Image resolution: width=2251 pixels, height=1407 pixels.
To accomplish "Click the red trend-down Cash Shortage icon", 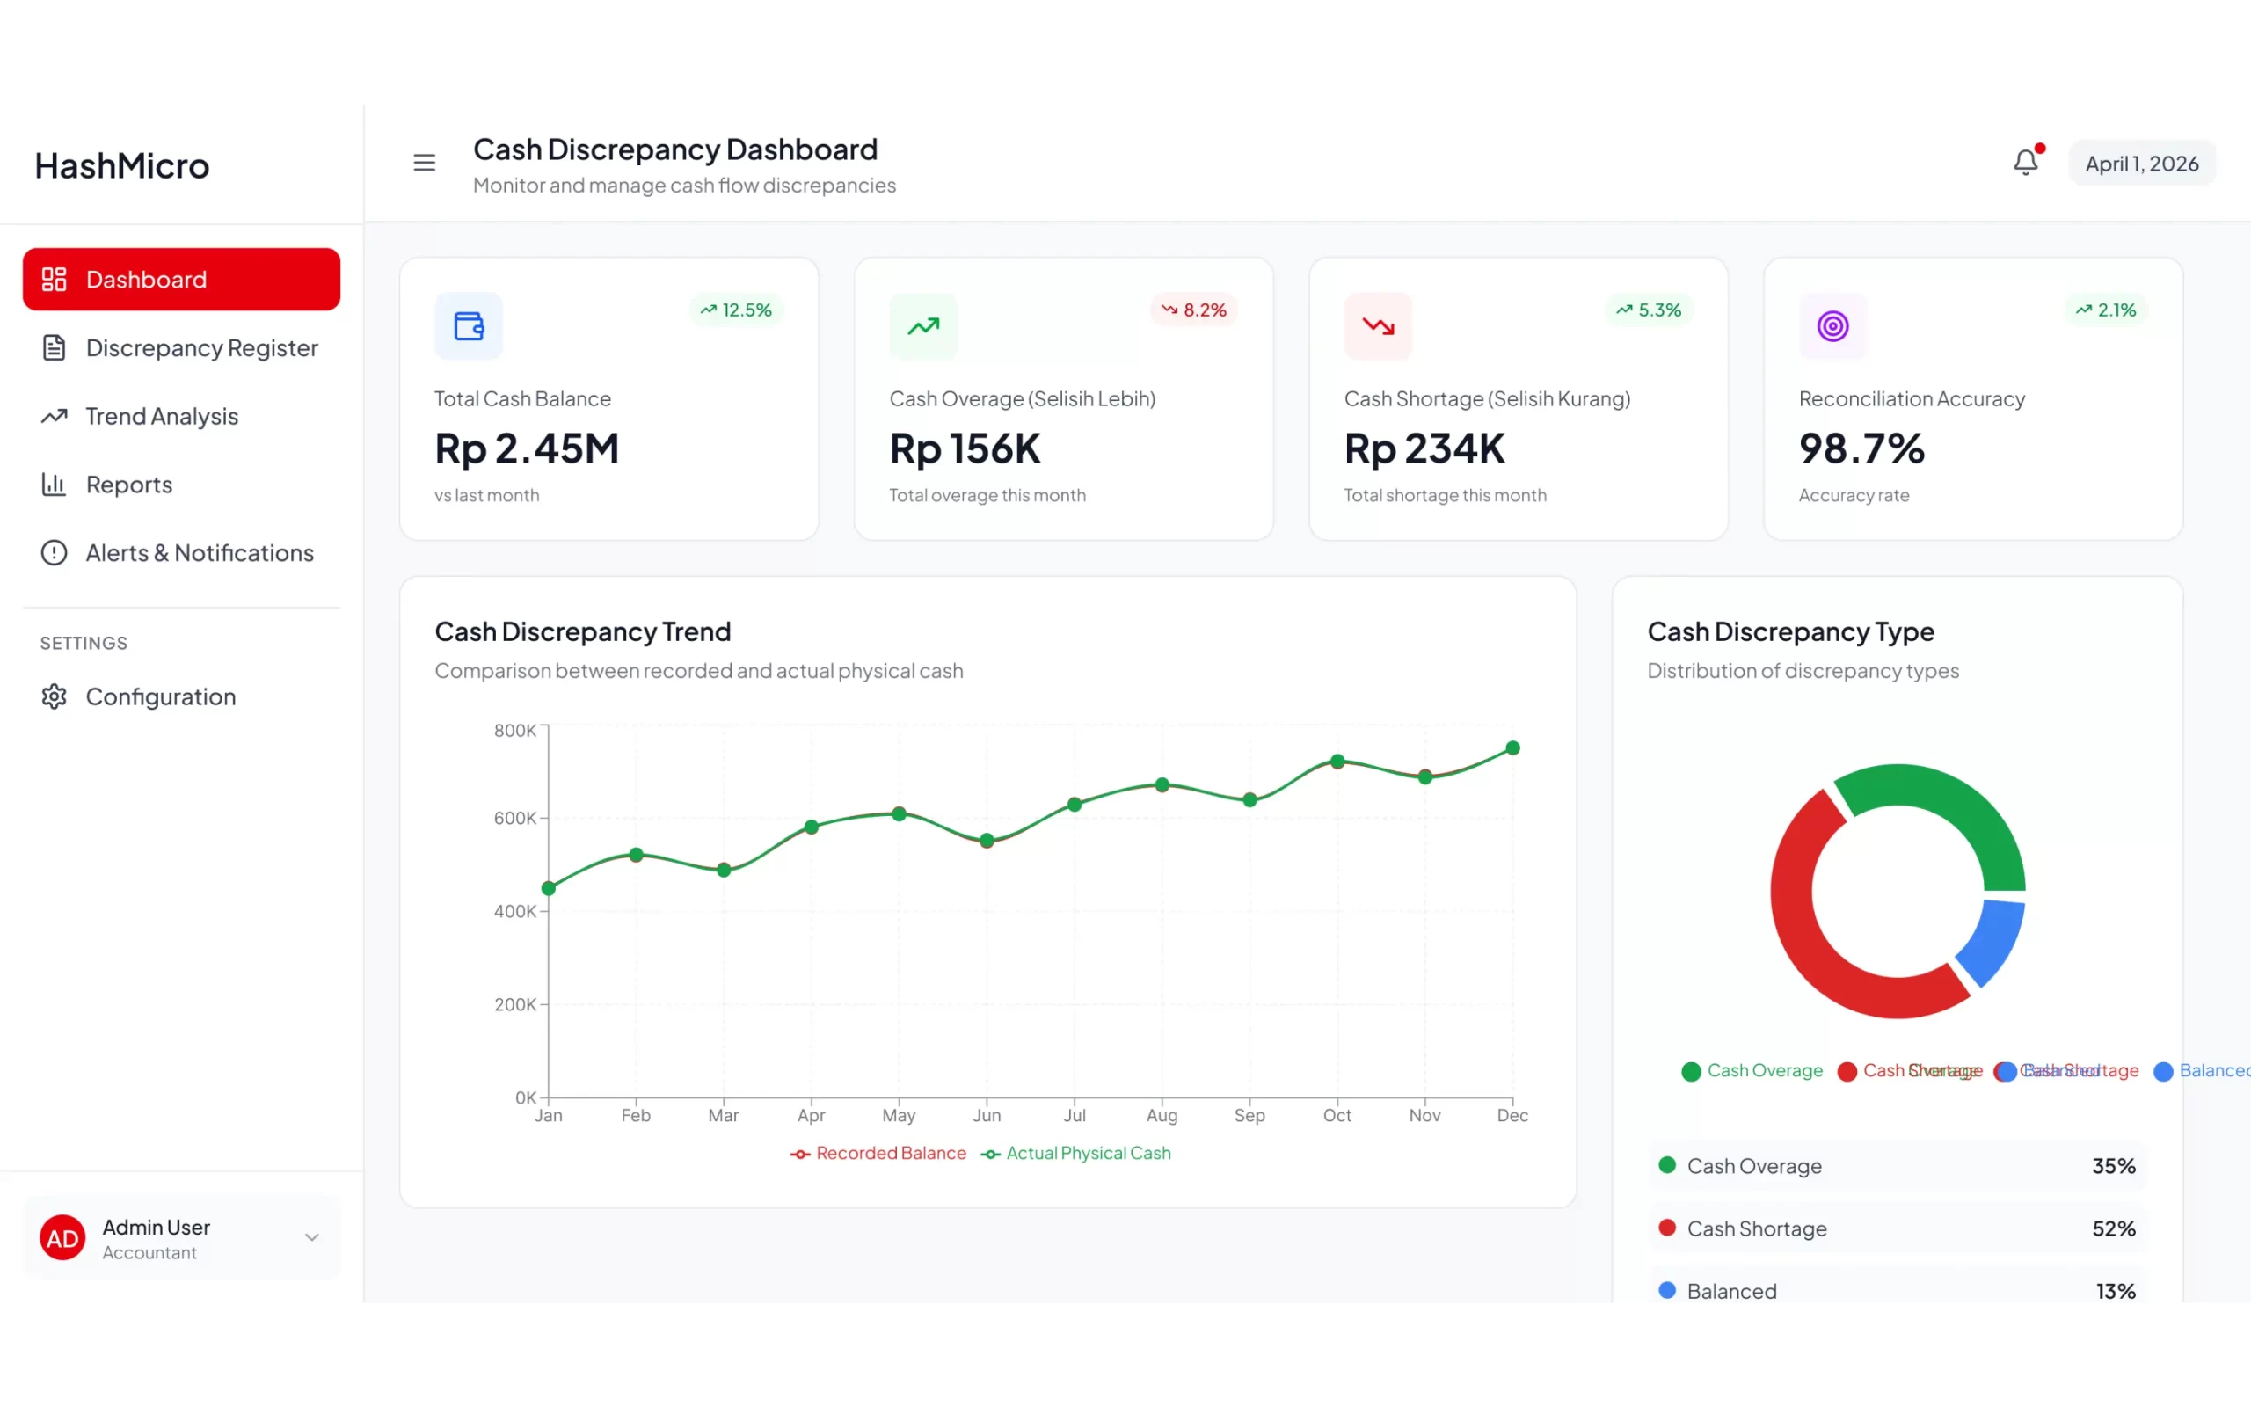I will [x=1378, y=326].
